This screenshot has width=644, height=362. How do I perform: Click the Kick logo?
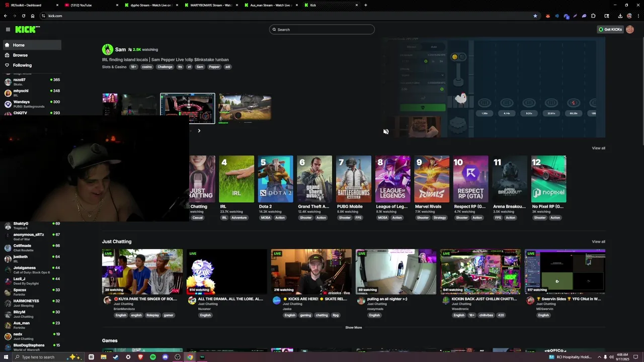tap(27, 30)
